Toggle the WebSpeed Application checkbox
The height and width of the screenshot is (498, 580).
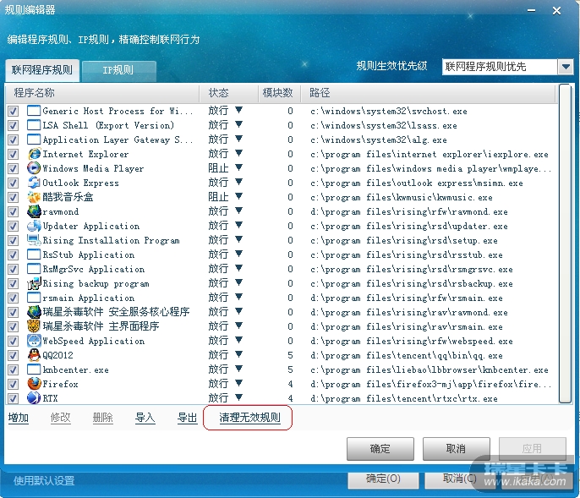tap(14, 341)
